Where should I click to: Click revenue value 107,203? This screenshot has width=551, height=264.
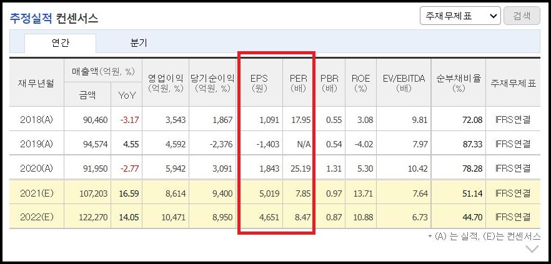(92, 193)
